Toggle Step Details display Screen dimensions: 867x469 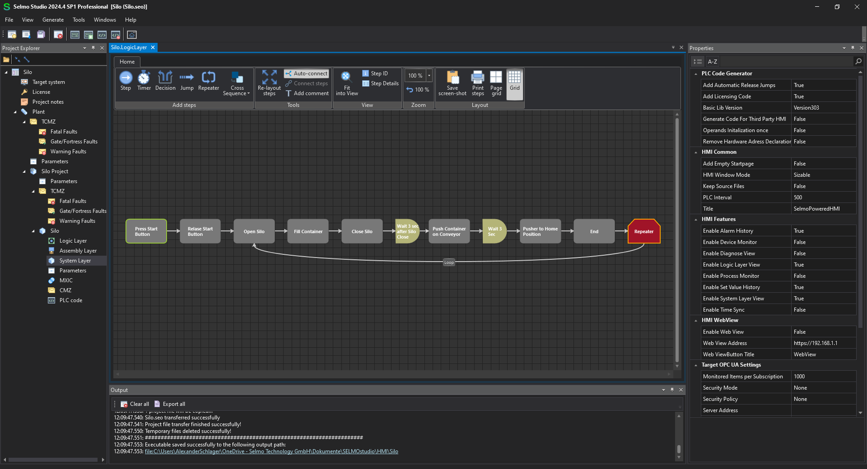381,83
